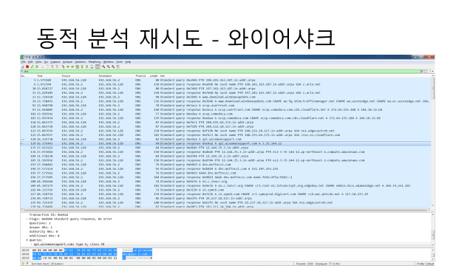
Task: Sort by the Source column header
Action: point(66,76)
